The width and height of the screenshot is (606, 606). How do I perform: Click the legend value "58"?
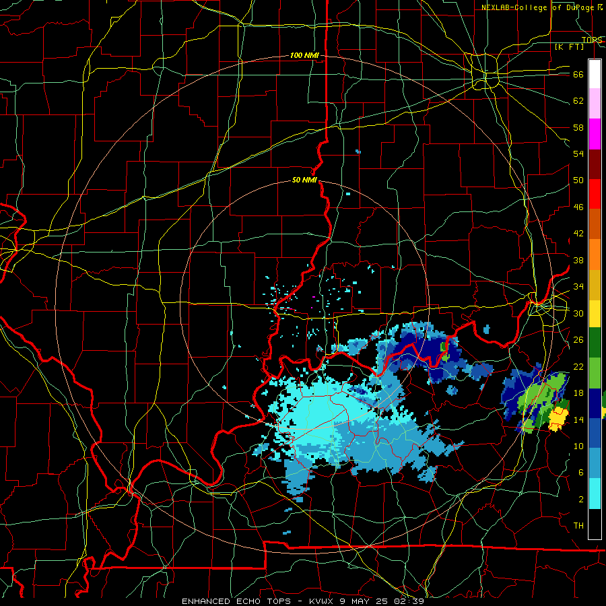[x=578, y=127]
